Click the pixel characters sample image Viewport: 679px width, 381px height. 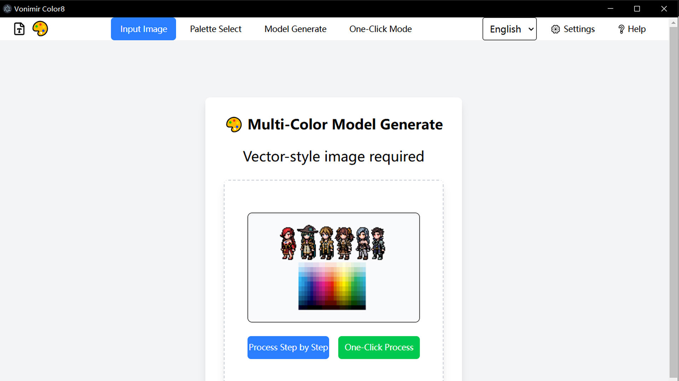click(x=332, y=243)
